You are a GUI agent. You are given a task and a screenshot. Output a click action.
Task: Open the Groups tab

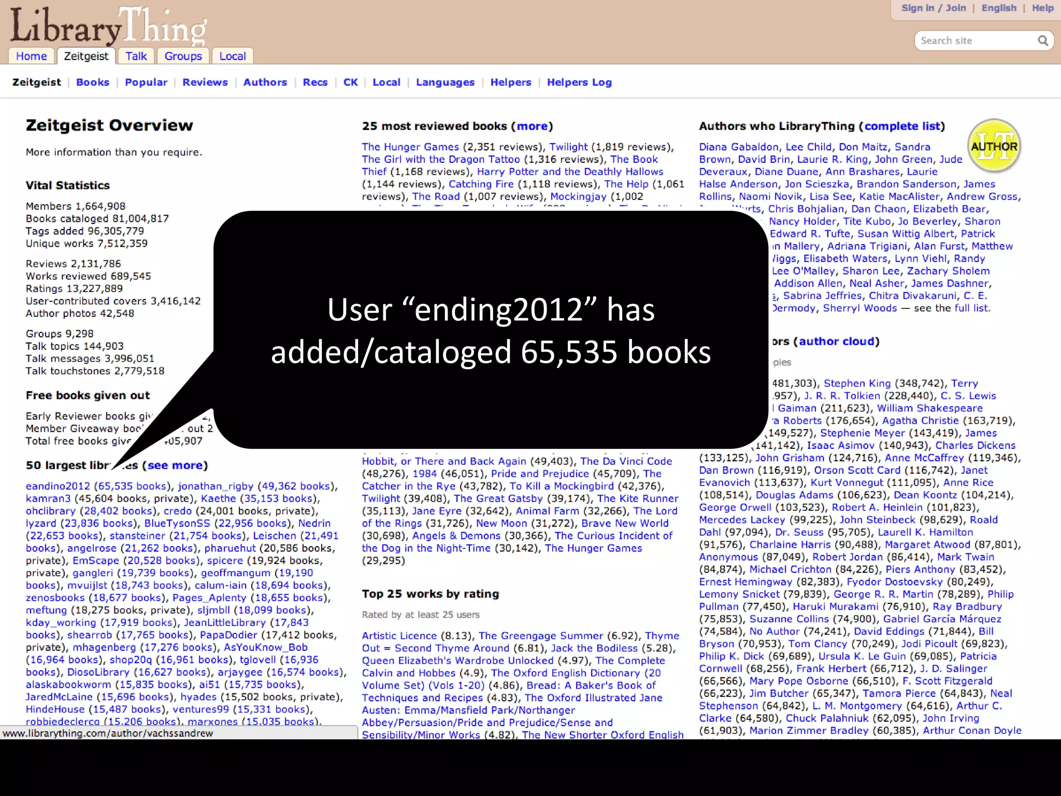pos(183,56)
